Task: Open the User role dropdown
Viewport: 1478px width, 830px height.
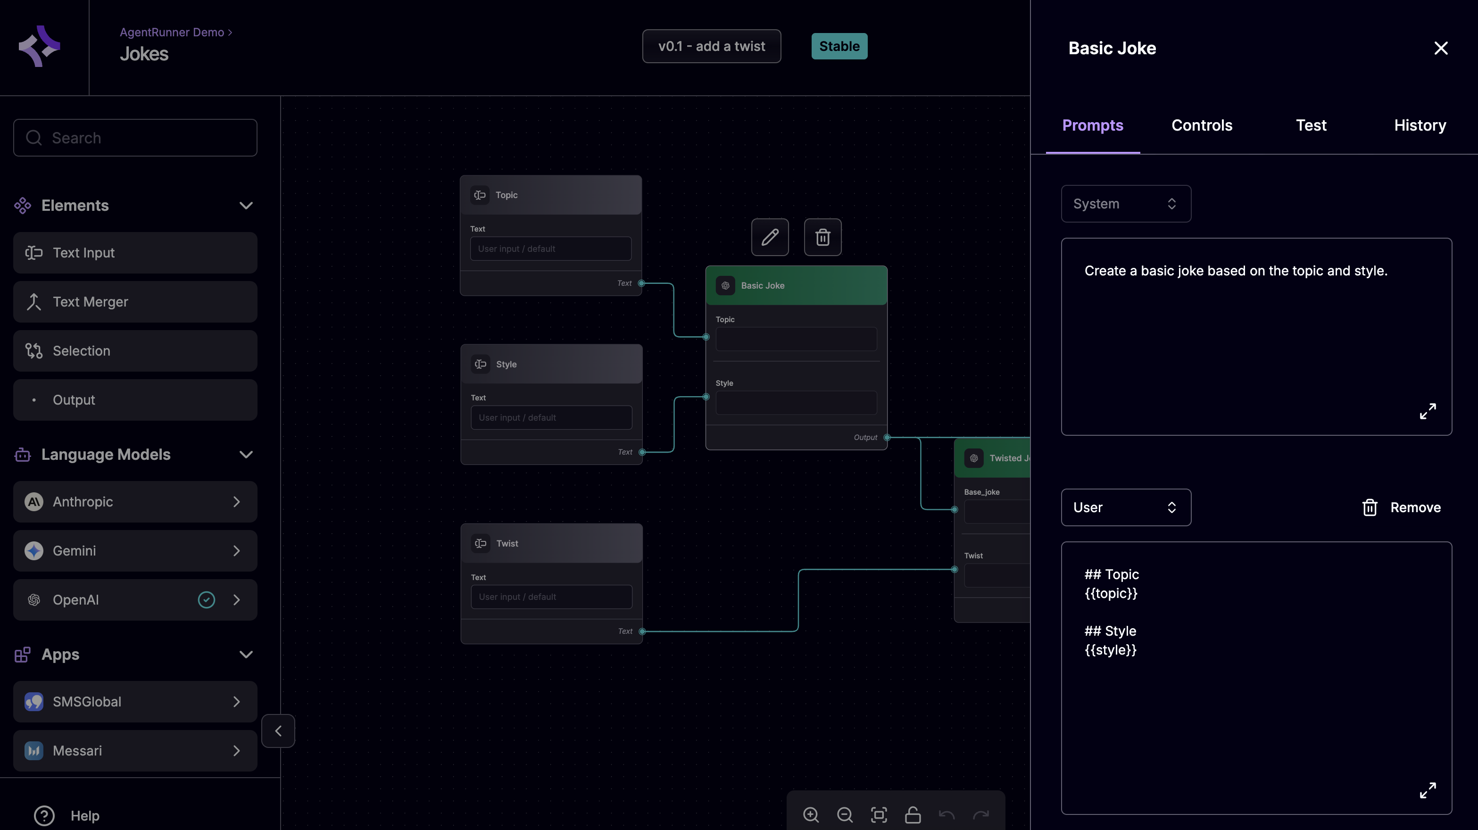Action: [x=1126, y=507]
